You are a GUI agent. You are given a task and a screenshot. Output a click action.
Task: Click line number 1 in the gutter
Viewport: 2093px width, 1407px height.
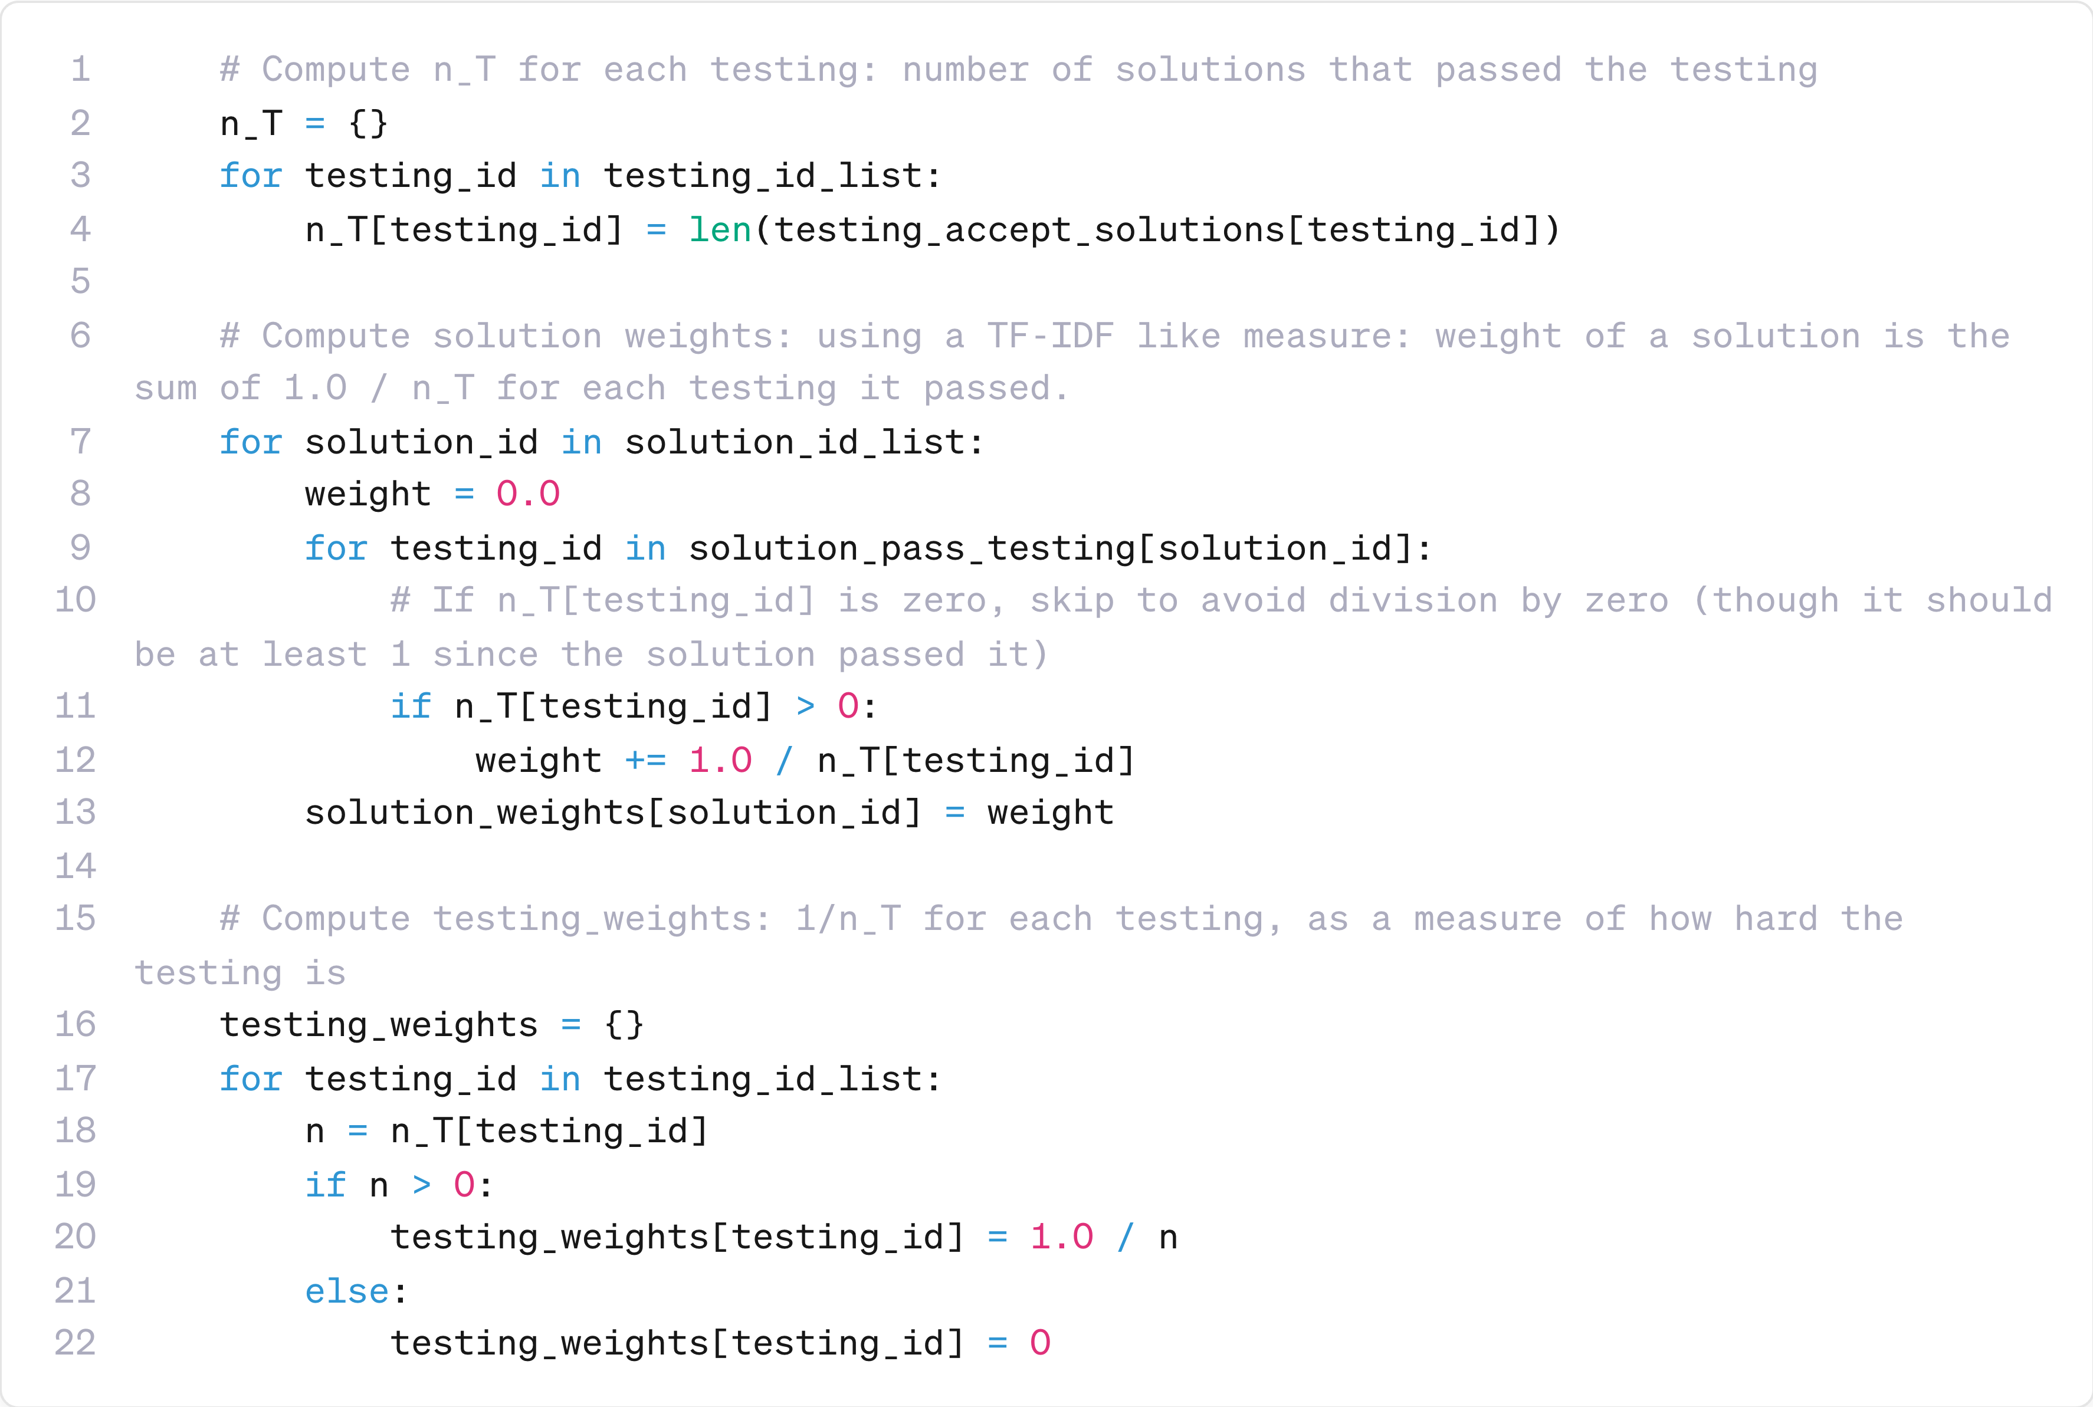(81, 70)
